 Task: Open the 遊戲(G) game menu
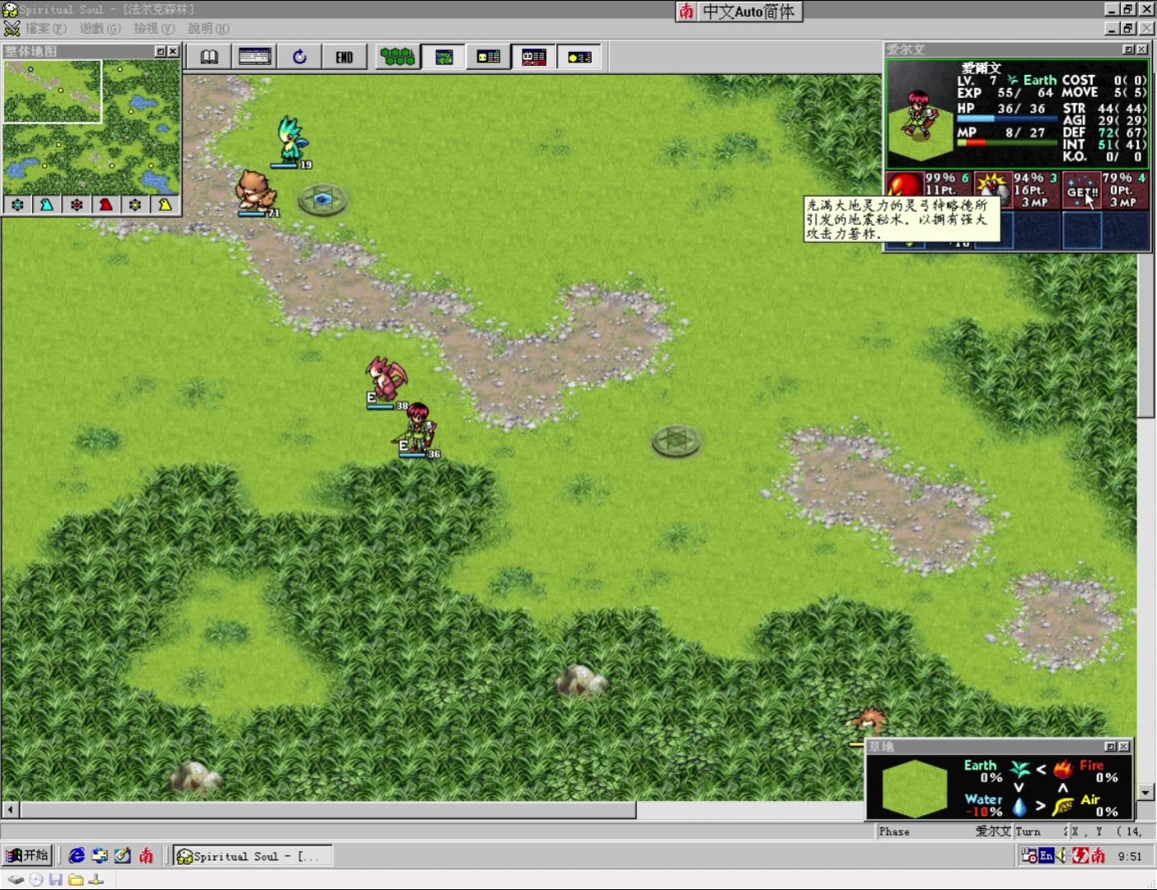100,28
